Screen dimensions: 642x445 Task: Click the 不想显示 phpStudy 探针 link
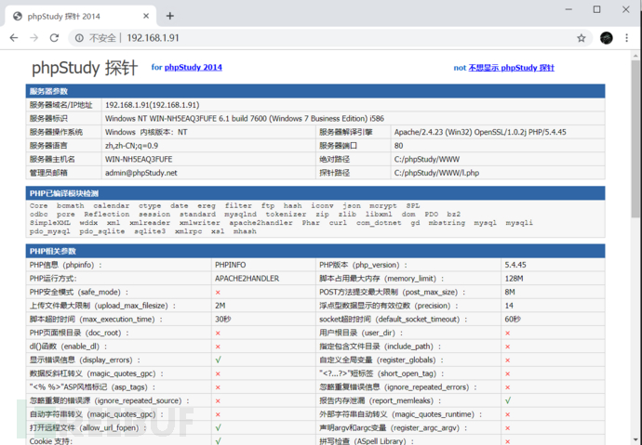[x=511, y=68]
